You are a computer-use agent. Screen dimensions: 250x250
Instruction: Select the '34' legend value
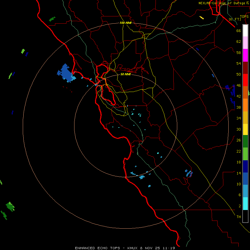click(x=239, y=118)
